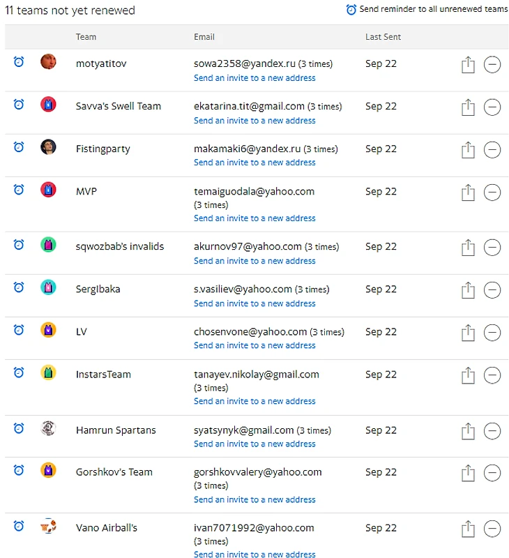509x558 pixels.
Task: Click the share icon for Vano Airball's
Action: [468, 529]
